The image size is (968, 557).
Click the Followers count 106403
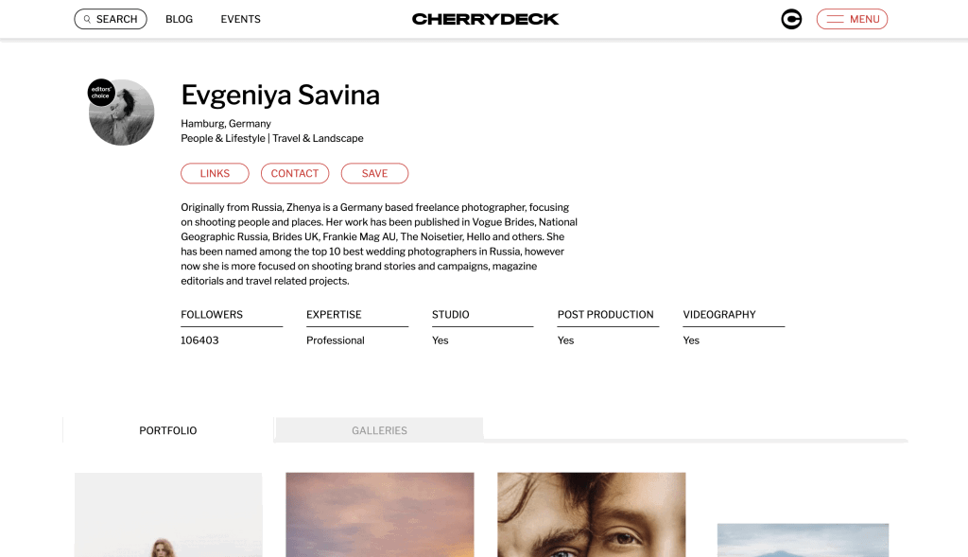click(199, 340)
